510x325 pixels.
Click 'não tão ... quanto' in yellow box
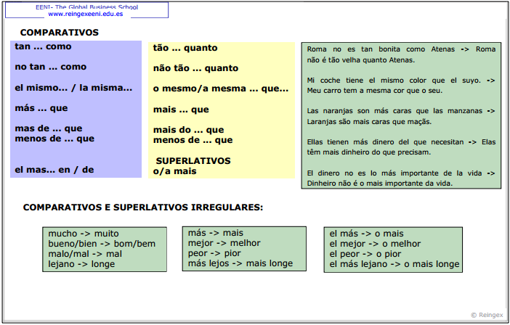coord(195,68)
